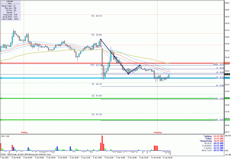Screen dimensions: 231x159
Task: Click the Swap Long row in info panel
Action: [x=10, y=14]
